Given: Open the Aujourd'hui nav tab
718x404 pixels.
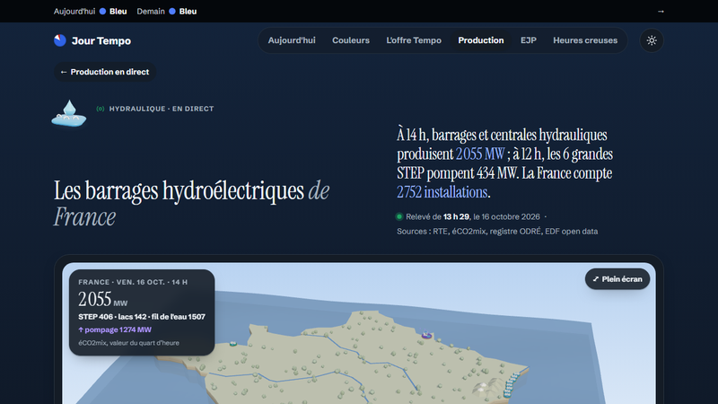Looking at the screenshot, I should coord(292,40).
